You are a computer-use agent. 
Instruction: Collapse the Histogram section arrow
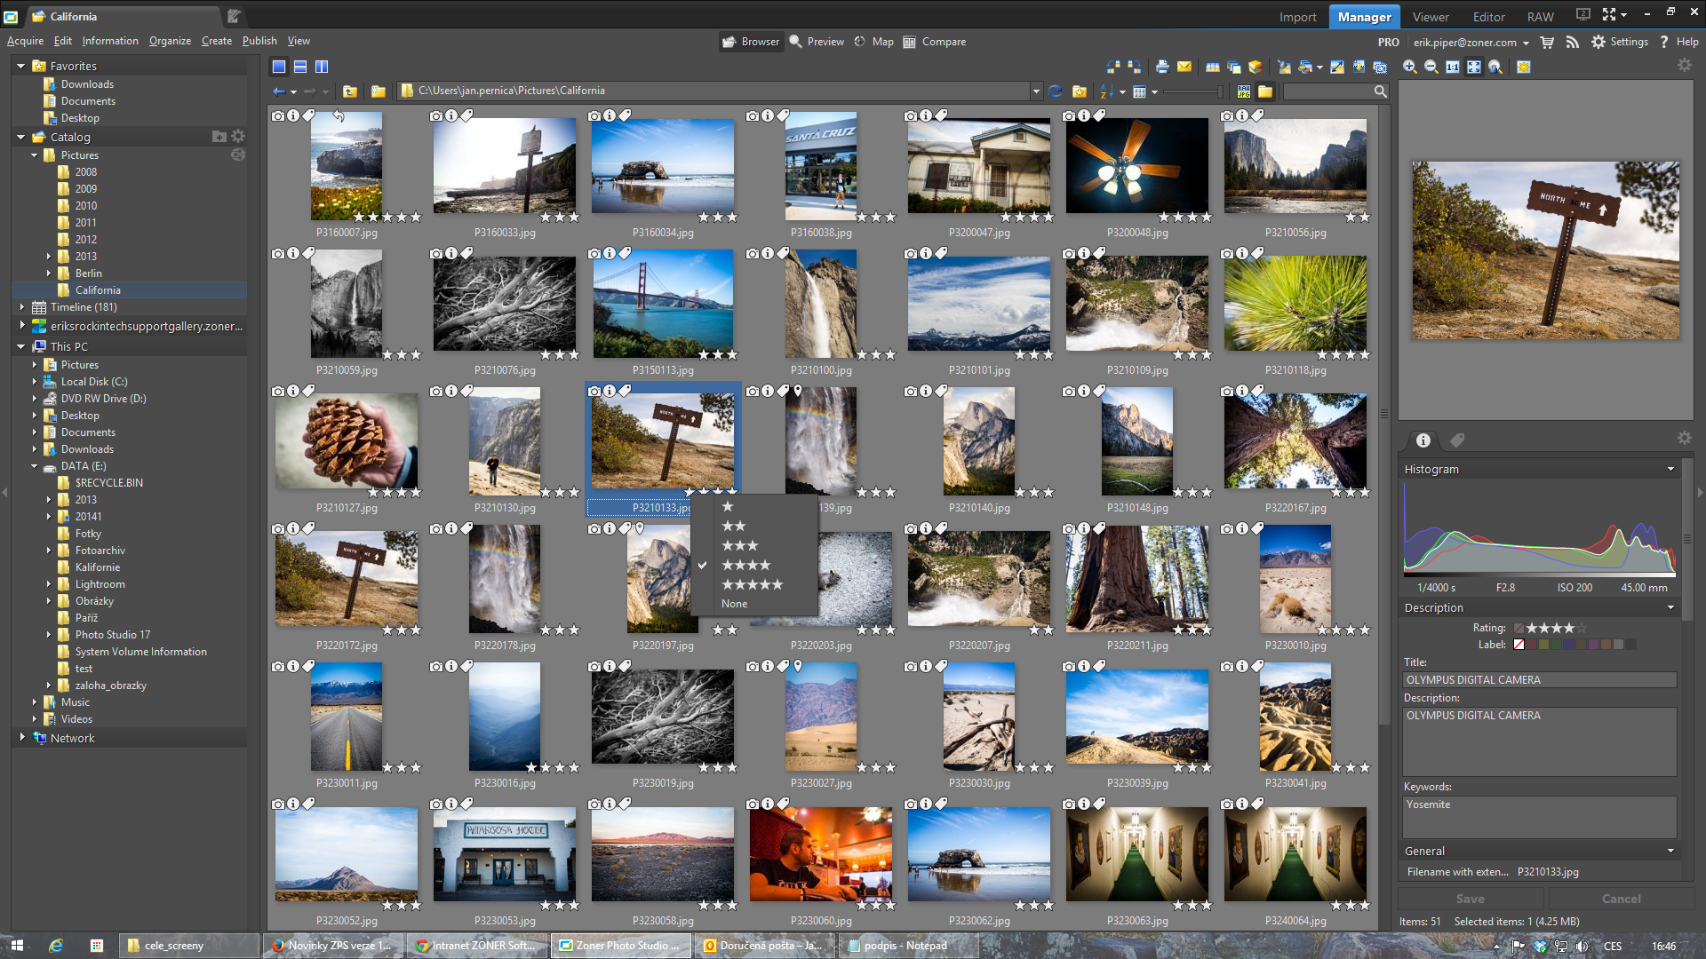[x=1670, y=469]
